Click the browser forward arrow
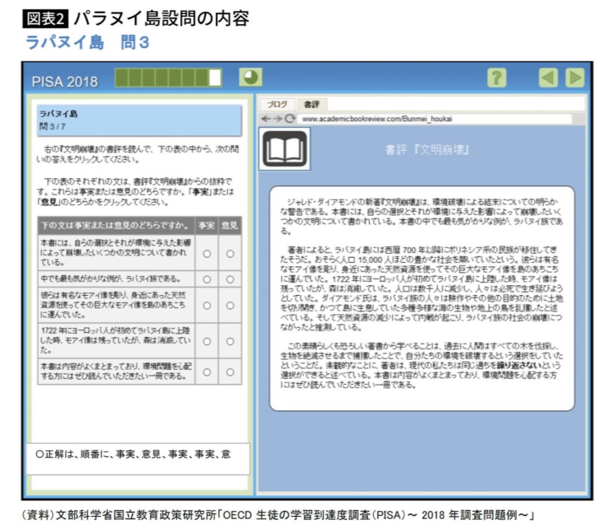 coord(277,118)
